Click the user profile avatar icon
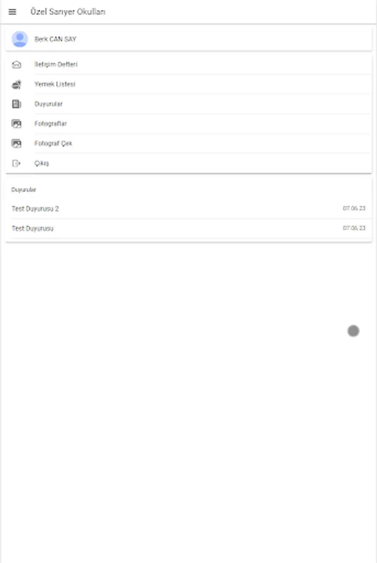The width and height of the screenshot is (377, 563). 20,39
